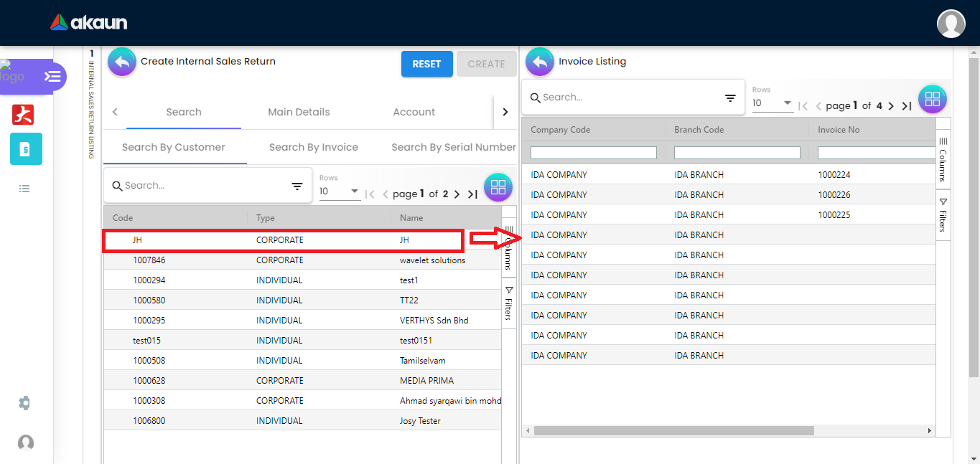This screenshot has width=980, height=464.
Task: Click back arrow beside Create Internal Sales Return
Action: pos(122,62)
